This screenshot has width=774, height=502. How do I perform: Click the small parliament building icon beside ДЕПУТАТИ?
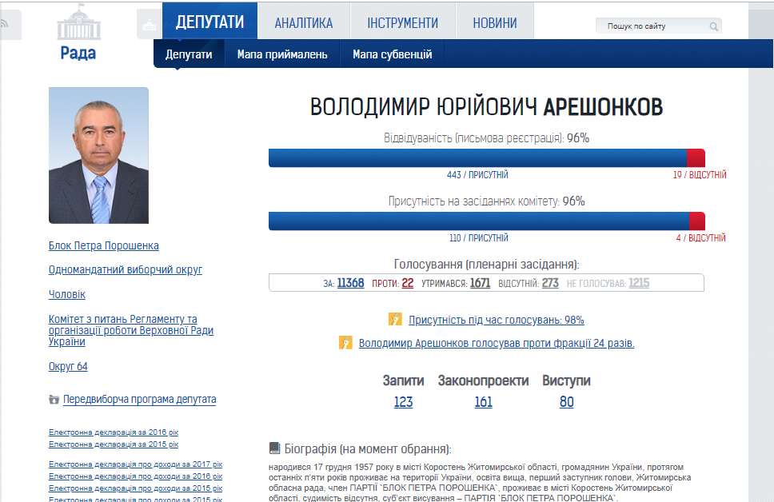[148, 26]
